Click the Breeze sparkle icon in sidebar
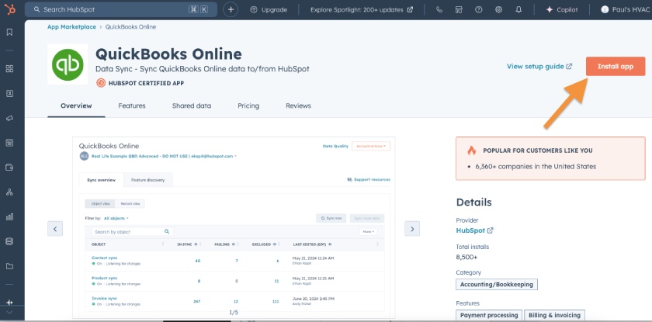The height and width of the screenshot is (322, 652). 9,302
